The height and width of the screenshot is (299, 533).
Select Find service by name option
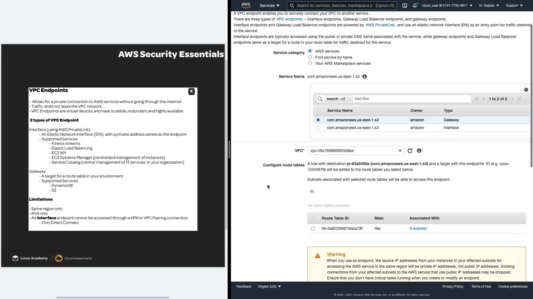310,57
